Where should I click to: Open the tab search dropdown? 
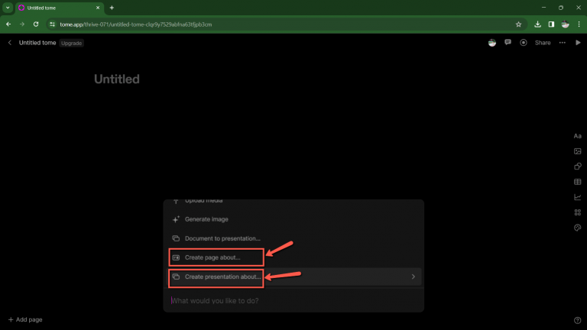pyautogui.click(x=8, y=8)
